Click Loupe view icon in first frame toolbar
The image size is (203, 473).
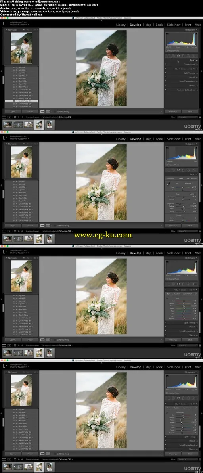pyautogui.click(x=42, y=111)
